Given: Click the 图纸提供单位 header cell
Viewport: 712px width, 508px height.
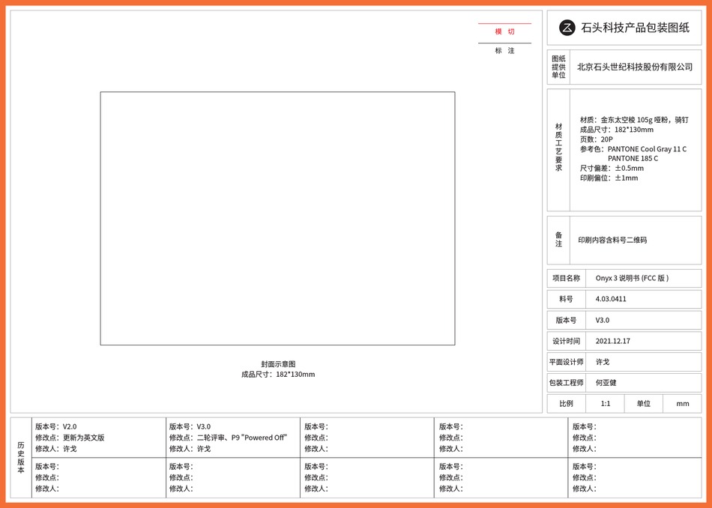Looking at the screenshot, I should click(558, 67).
